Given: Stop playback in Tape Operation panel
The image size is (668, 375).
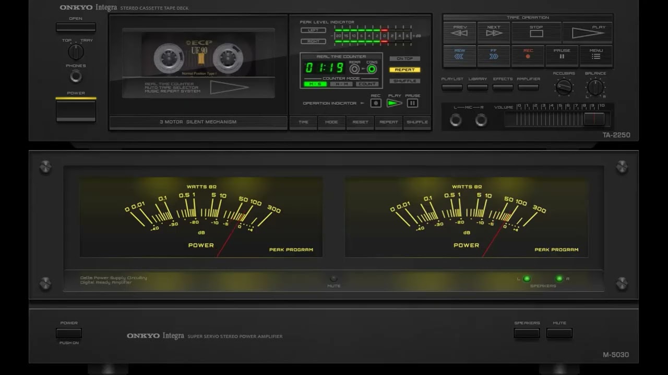Looking at the screenshot, I should pyautogui.click(x=536, y=32).
